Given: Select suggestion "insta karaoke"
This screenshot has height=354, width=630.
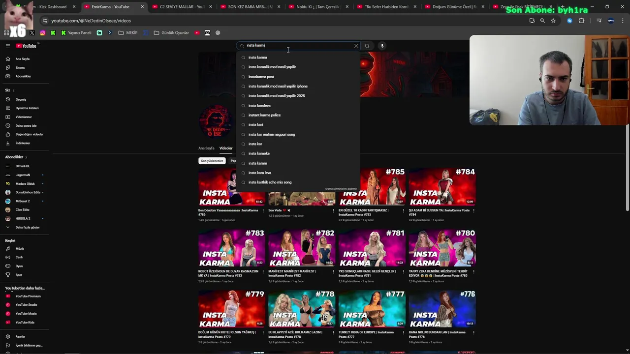Looking at the screenshot, I should (x=298, y=153).
